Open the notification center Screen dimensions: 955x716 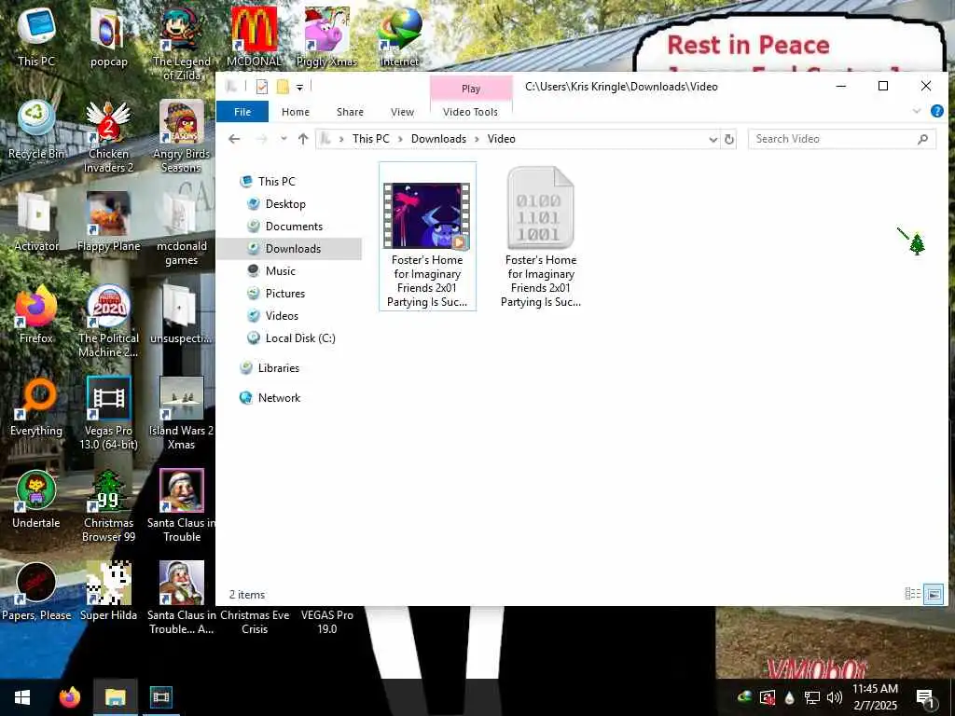tap(925, 697)
